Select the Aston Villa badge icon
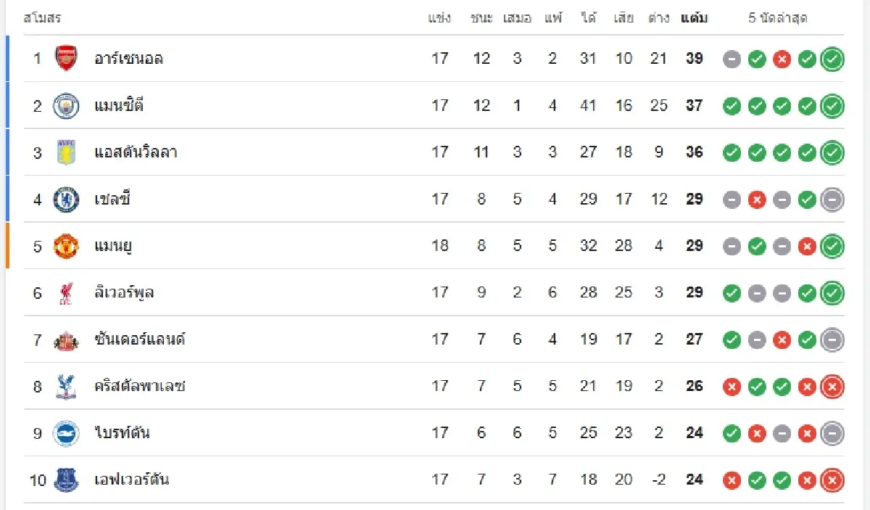The image size is (870, 510). pos(65,152)
